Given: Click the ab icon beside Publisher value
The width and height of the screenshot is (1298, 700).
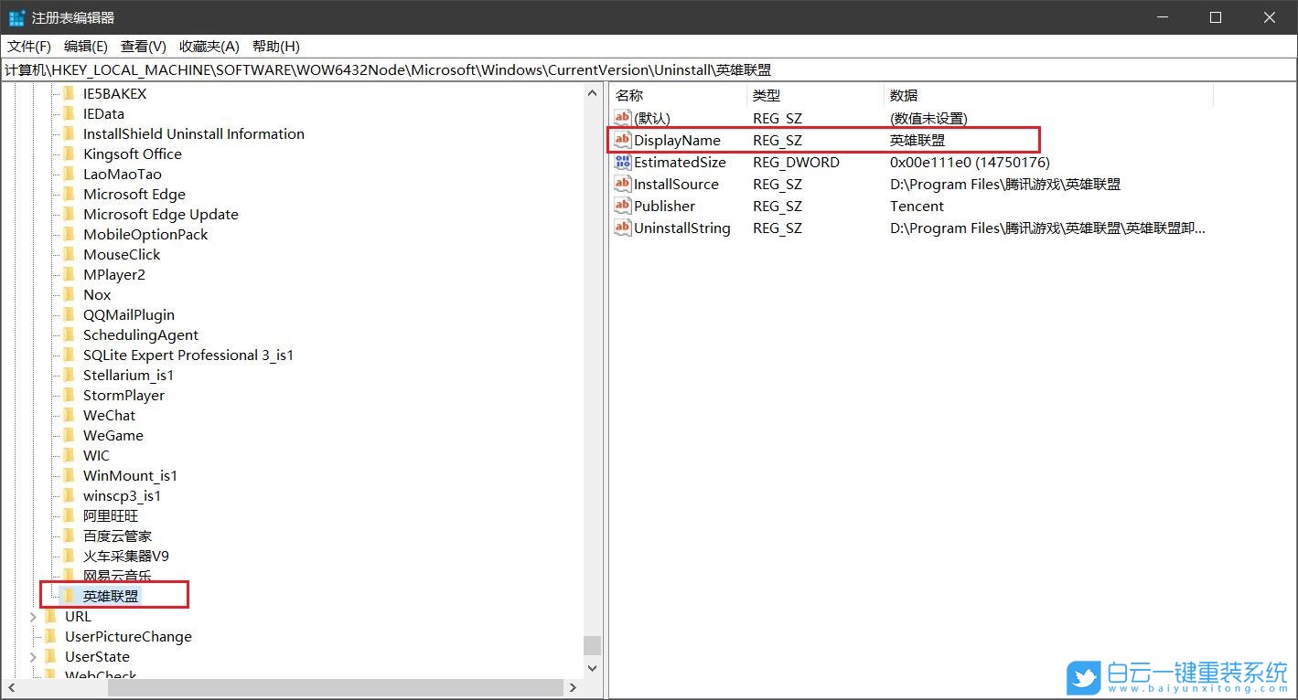Looking at the screenshot, I should [x=622, y=206].
